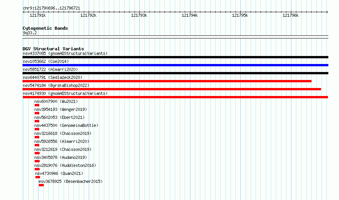Click the label nsv6007900 (Wu2021)
This screenshot has height=200, width=339.
point(56,101)
